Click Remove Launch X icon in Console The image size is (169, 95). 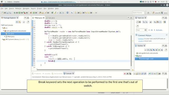[127, 74]
